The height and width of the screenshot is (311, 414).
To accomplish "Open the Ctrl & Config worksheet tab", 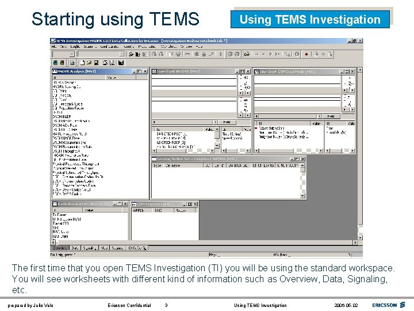I will [x=137, y=248].
